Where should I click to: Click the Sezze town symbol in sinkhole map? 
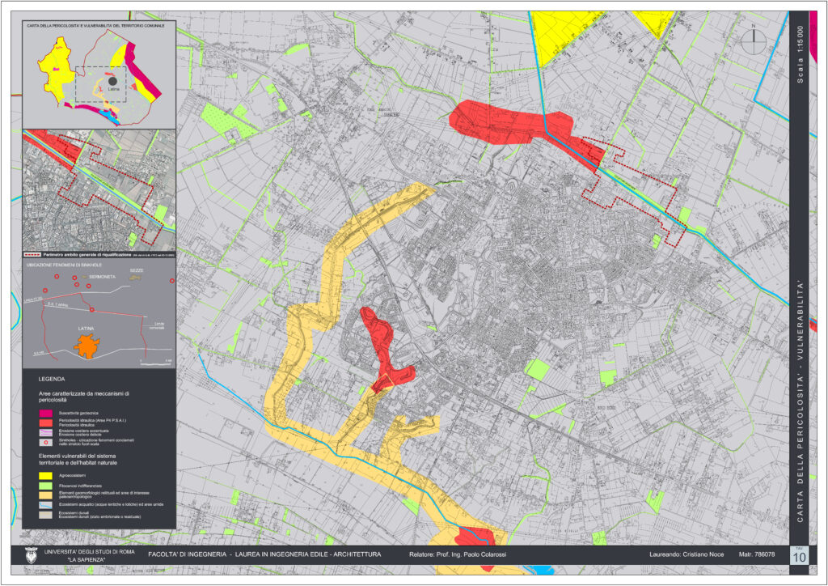click(x=136, y=277)
